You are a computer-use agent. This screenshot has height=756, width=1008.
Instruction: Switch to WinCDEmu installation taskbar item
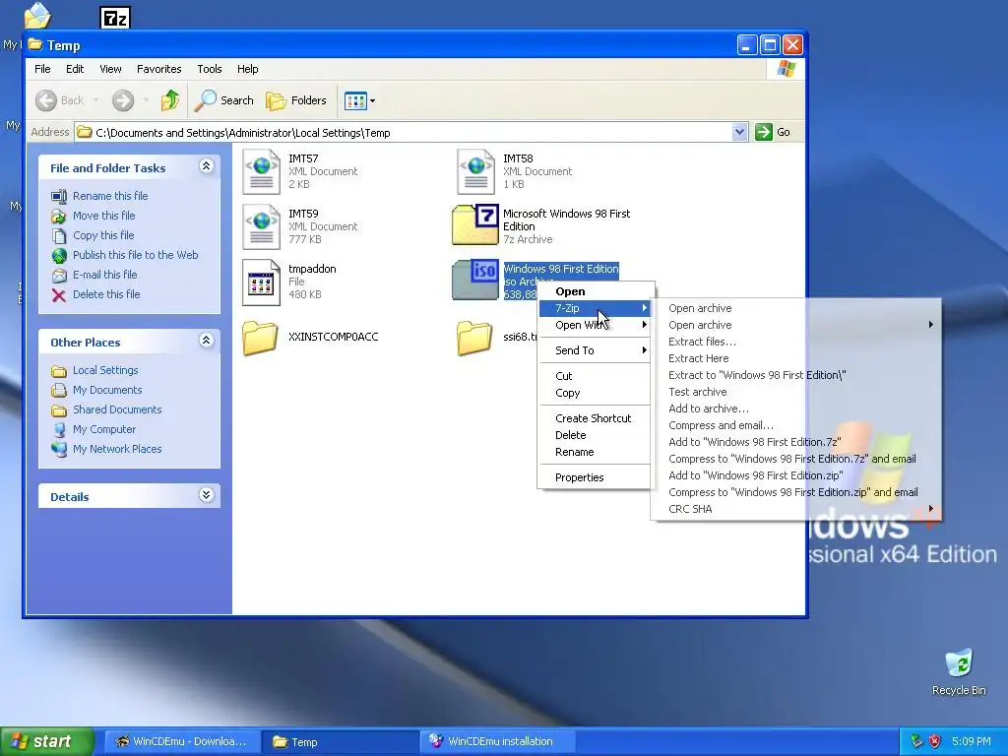(496, 741)
